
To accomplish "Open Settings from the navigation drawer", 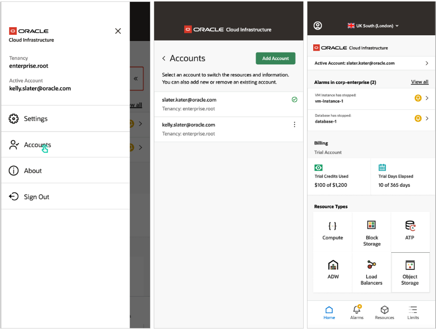I will pyautogui.click(x=34, y=118).
